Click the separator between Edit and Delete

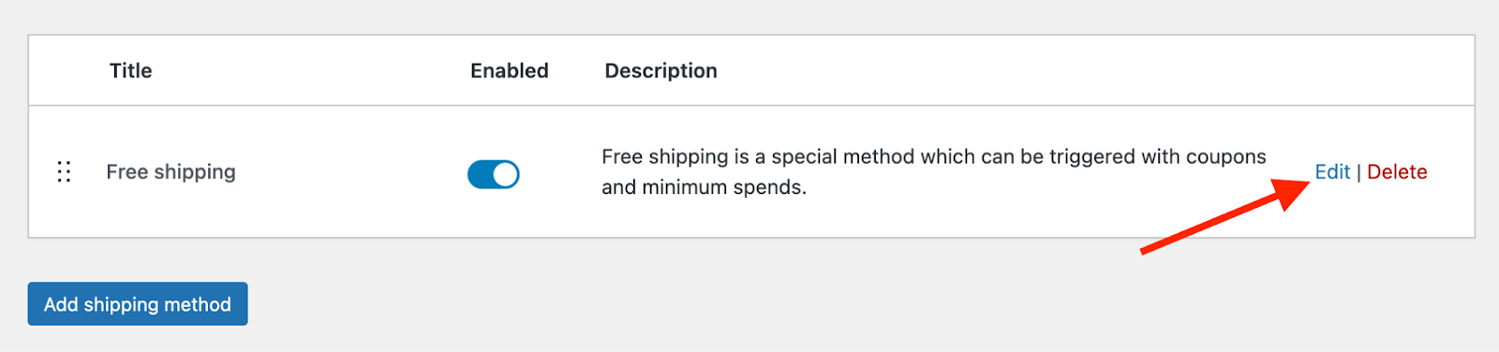(1358, 173)
